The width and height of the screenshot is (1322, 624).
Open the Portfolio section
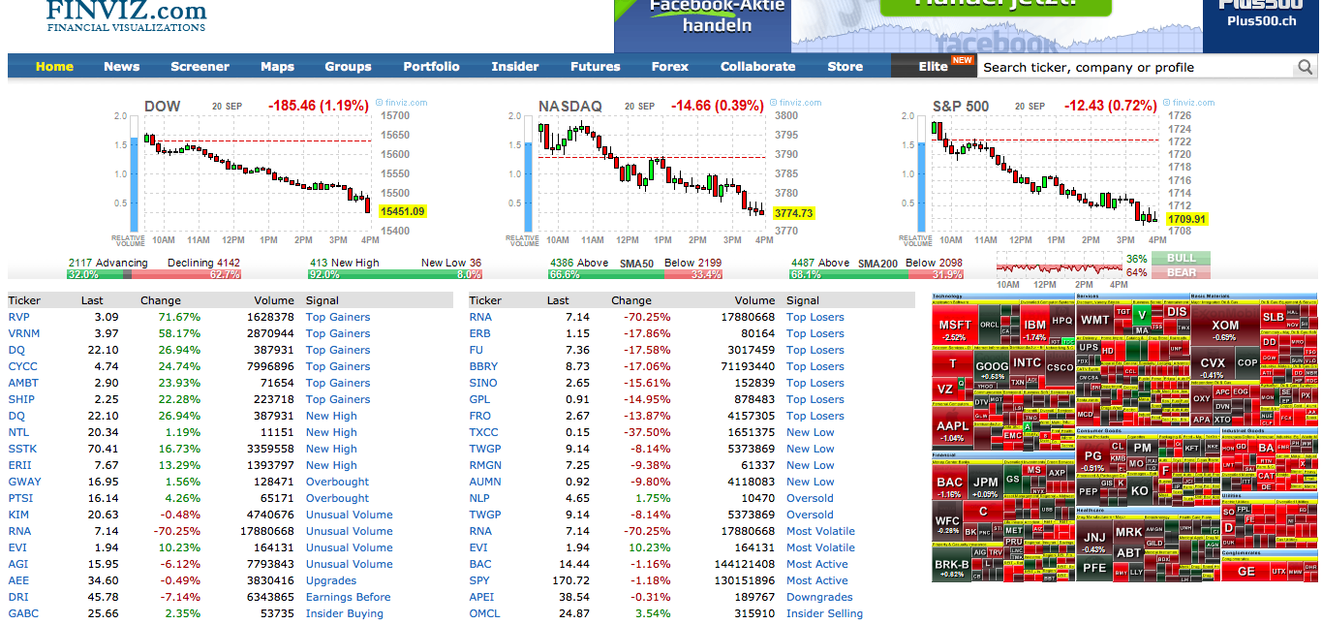(x=431, y=67)
